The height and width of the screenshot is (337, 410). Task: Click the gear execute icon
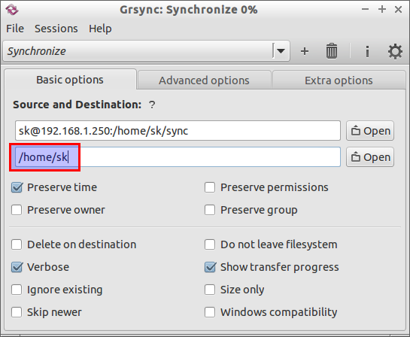pyautogui.click(x=395, y=51)
